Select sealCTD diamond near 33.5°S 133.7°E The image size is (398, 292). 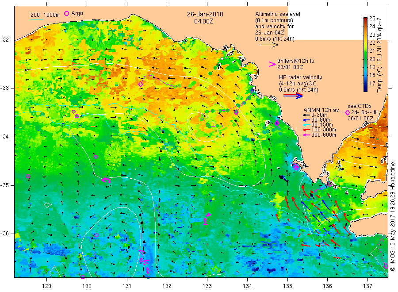(x=236, y=112)
